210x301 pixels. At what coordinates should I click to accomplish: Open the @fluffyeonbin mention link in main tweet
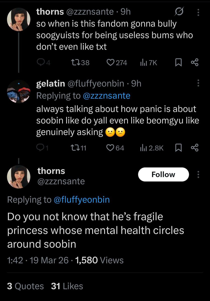(x=82, y=199)
